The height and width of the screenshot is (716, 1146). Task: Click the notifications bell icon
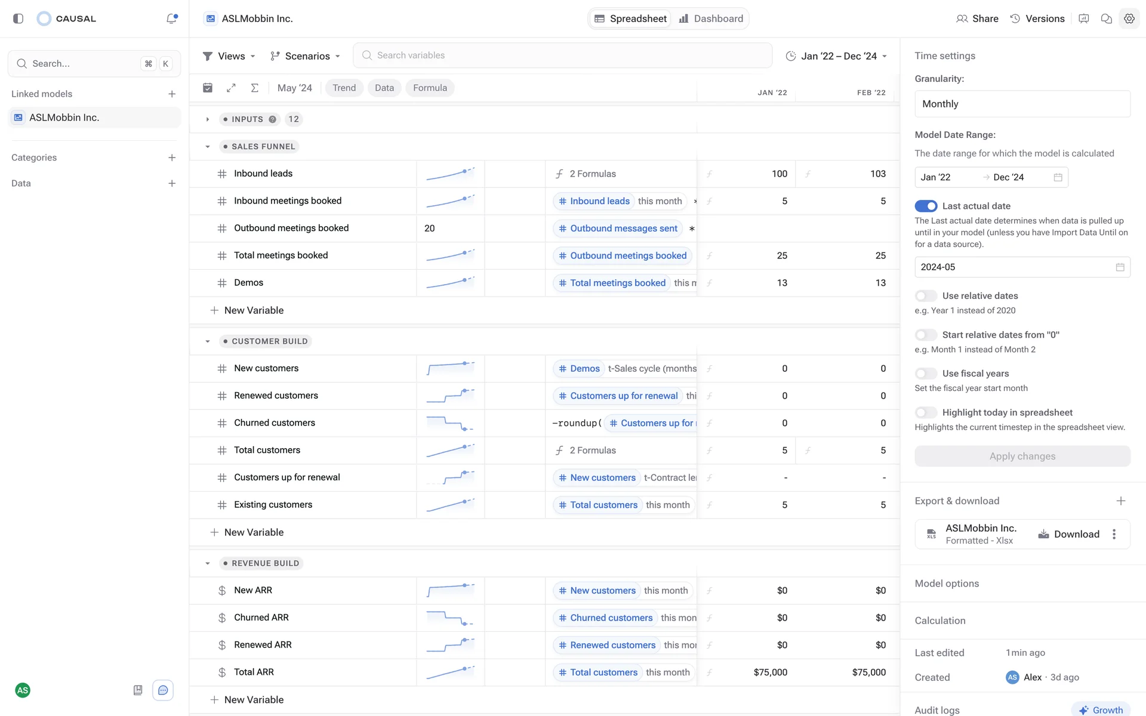point(171,18)
